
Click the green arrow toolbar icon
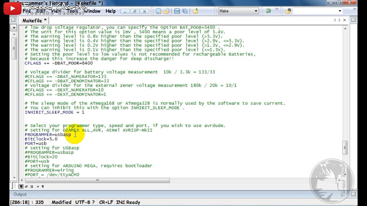coord(268,11)
